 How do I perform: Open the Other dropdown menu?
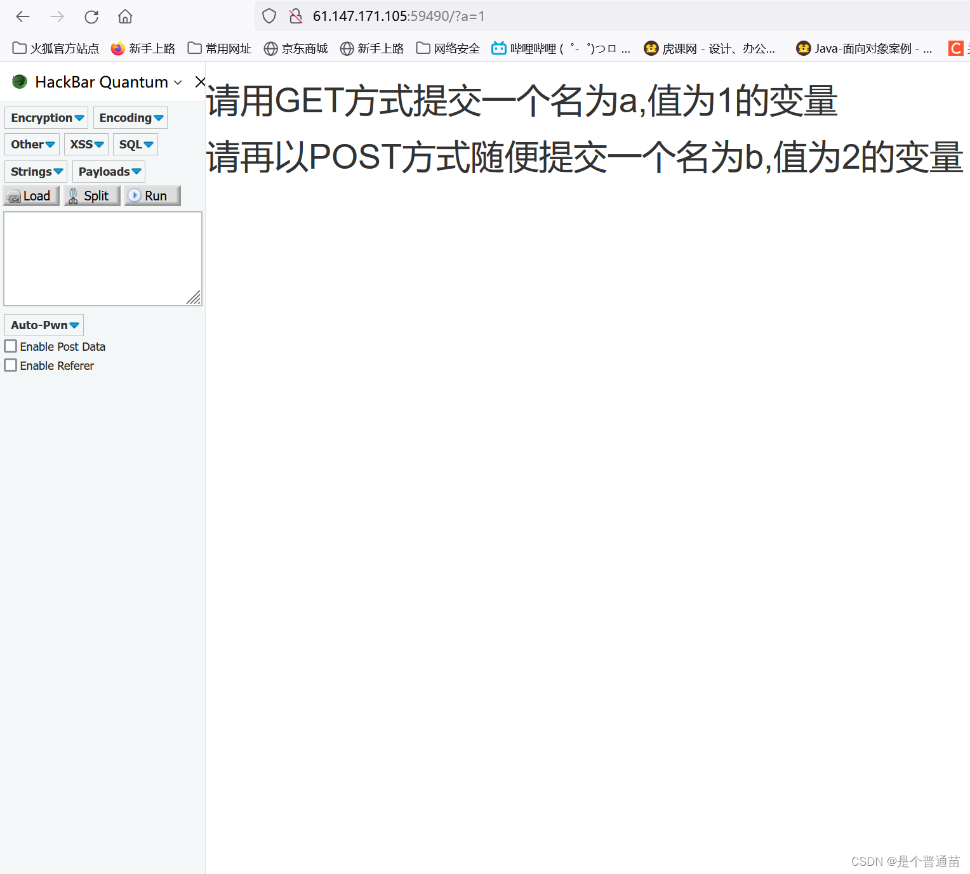coord(32,145)
